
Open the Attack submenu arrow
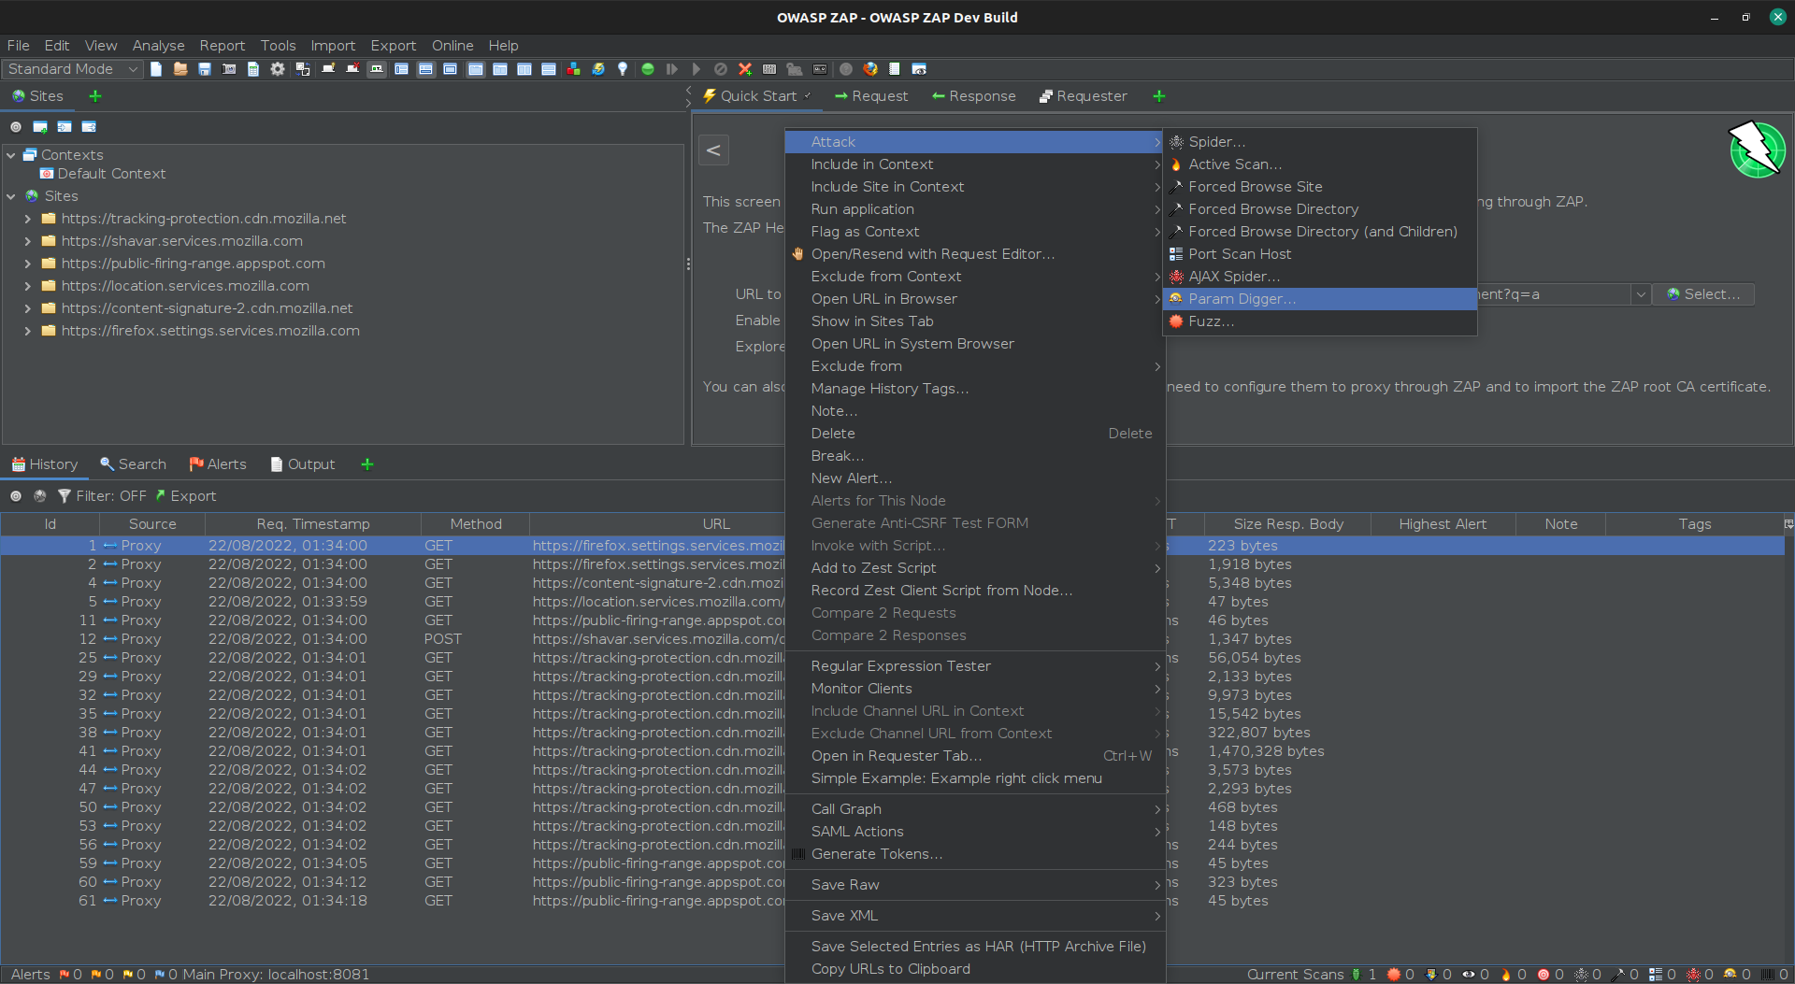click(1156, 141)
